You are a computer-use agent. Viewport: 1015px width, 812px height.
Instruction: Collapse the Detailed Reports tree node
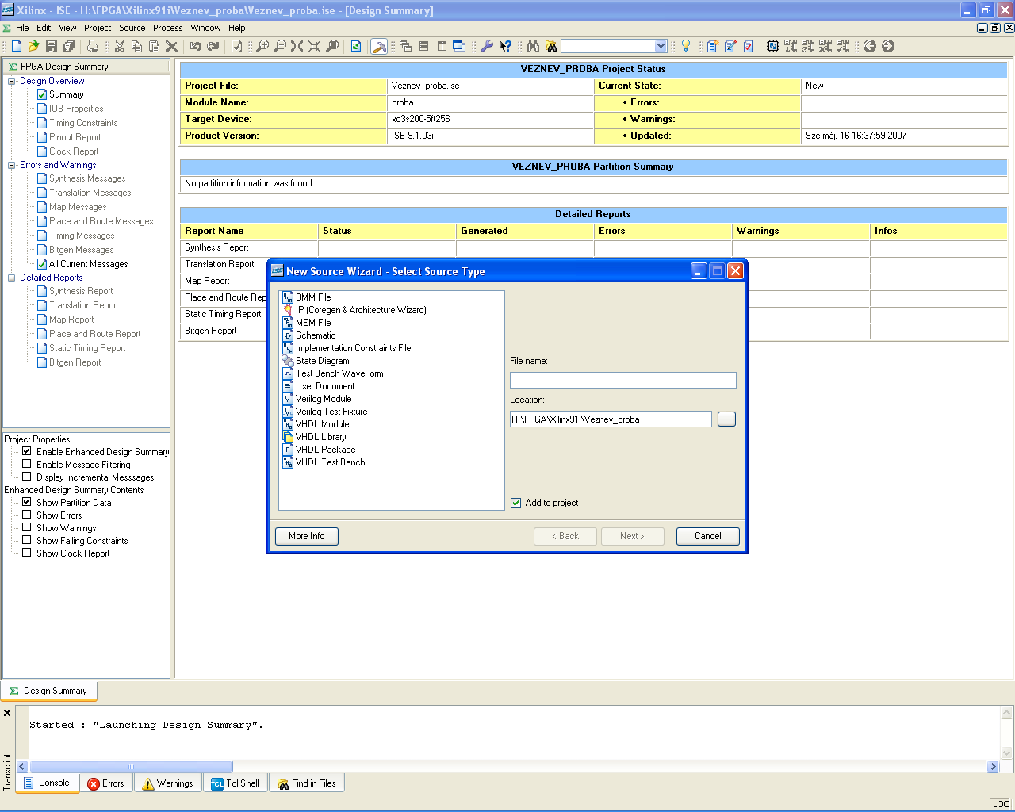[12, 278]
